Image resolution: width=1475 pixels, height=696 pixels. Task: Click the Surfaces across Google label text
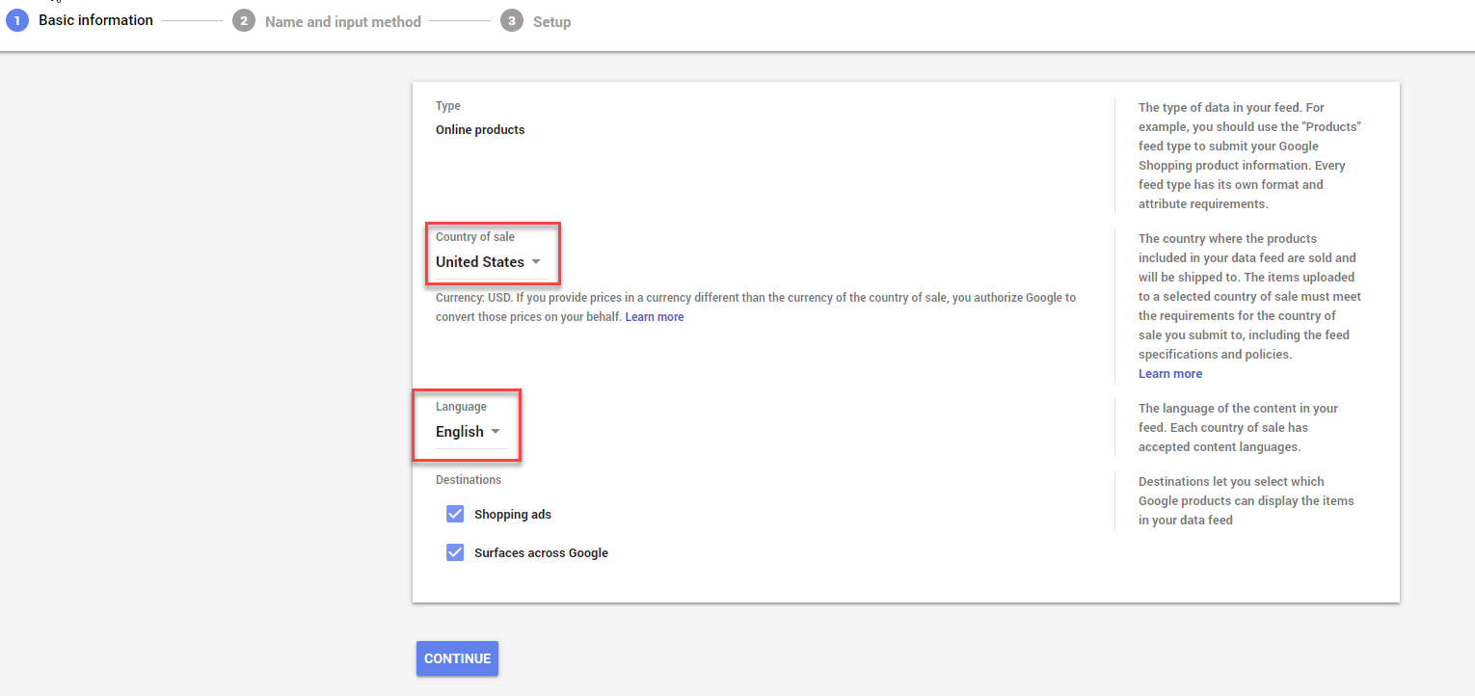(x=541, y=553)
